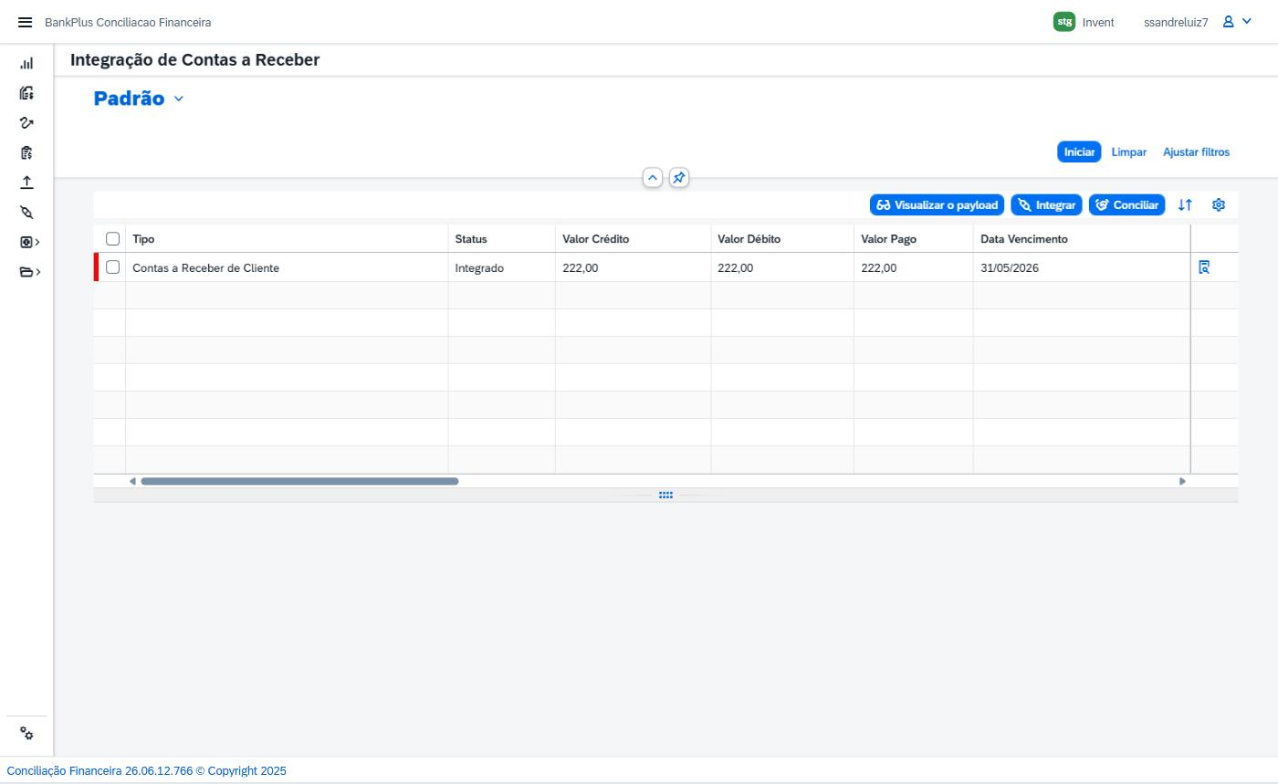Click the scrollbar right arrow

[1183, 481]
